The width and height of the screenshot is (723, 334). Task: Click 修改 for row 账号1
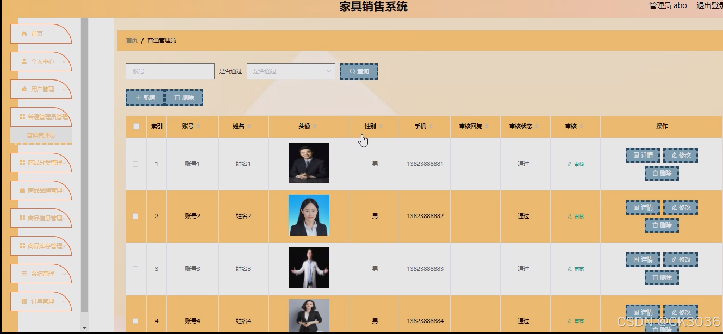point(681,155)
